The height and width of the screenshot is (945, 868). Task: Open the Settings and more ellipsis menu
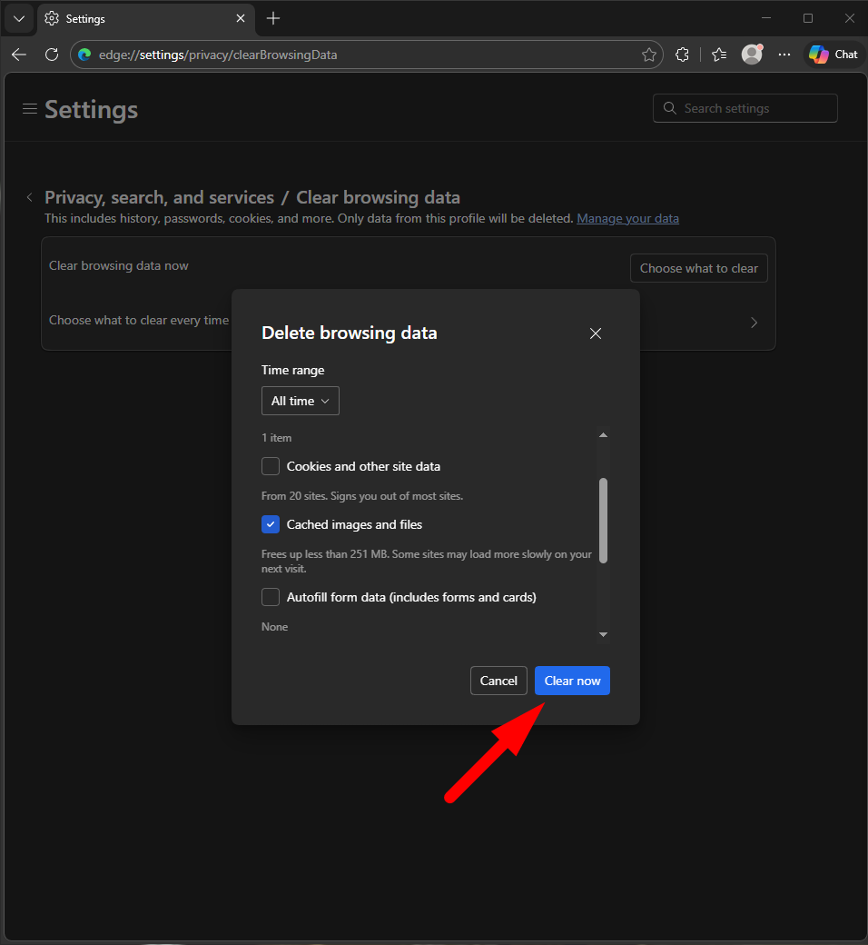(x=784, y=55)
